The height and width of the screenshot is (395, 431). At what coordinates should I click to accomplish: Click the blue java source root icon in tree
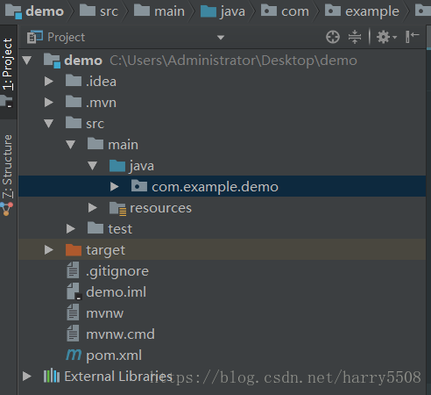coord(117,165)
